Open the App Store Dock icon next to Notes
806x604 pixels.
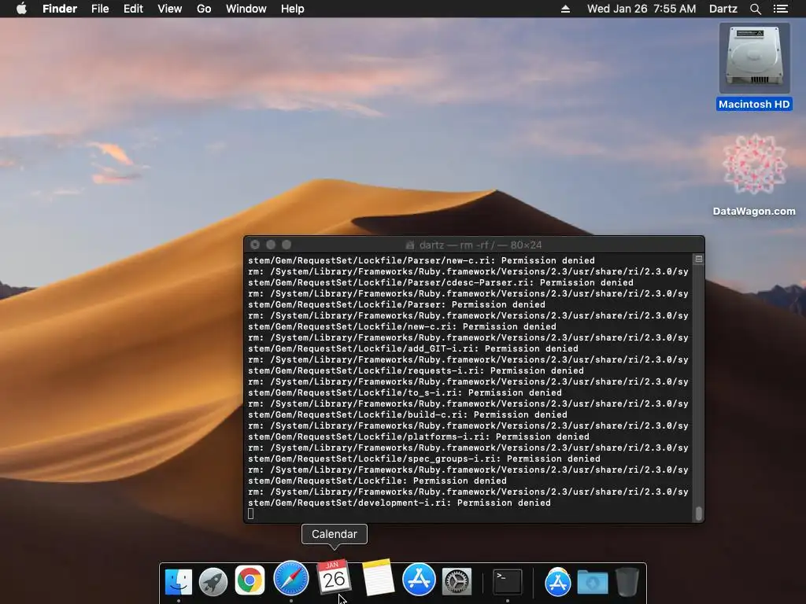click(419, 580)
